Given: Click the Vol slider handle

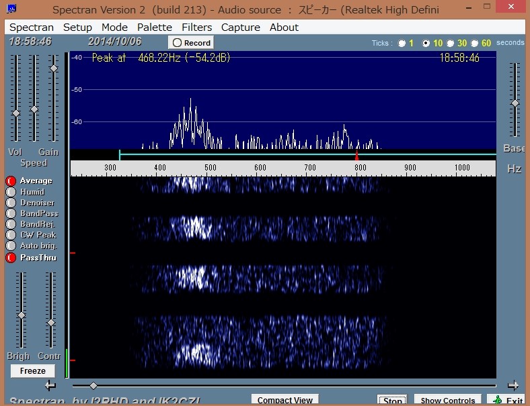Looking at the screenshot, I should coord(16,113).
